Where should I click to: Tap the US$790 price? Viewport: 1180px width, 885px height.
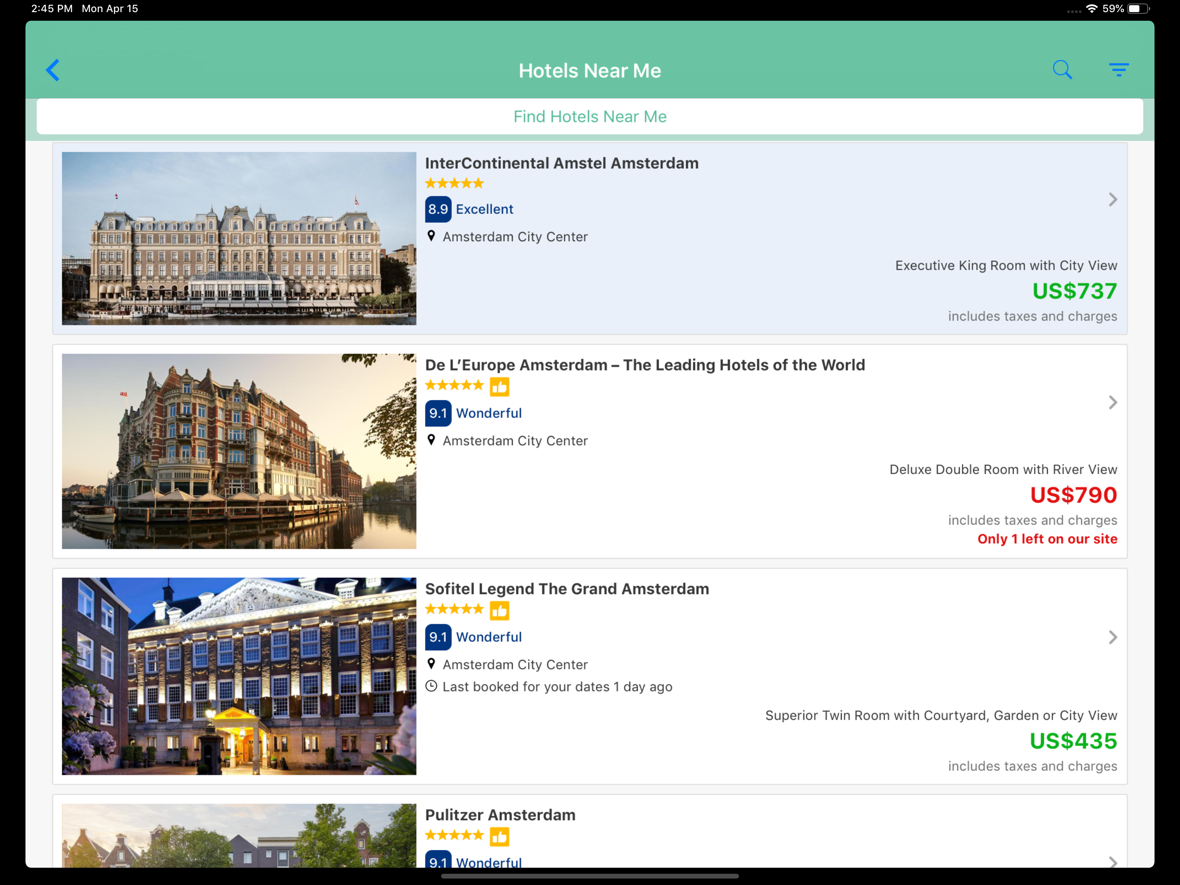(1073, 495)
